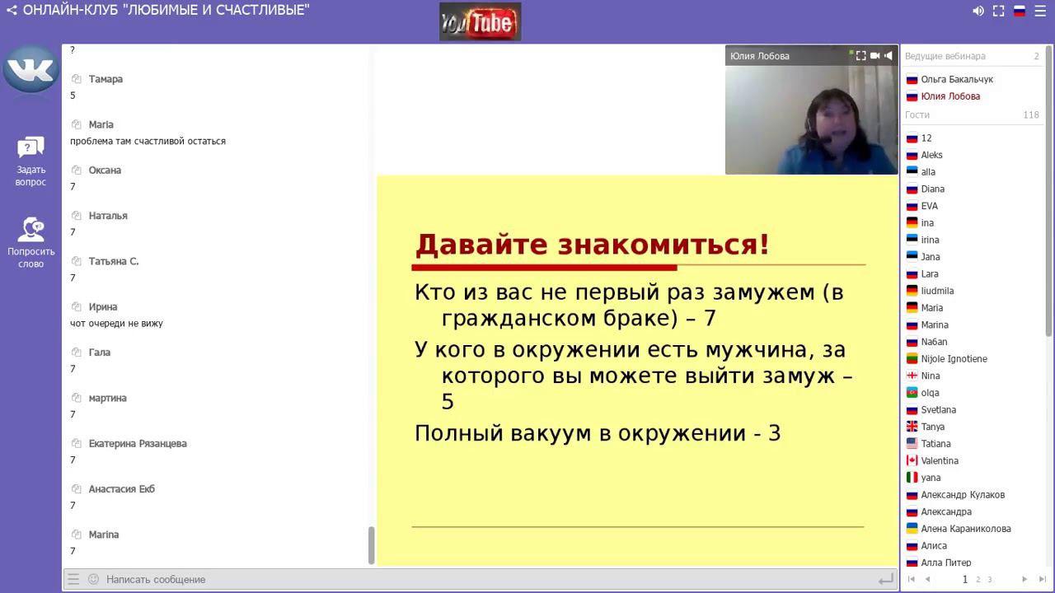This screenshot has width=1055, height=593.
Task: Enter fullscreen from the top header
Action: click(998, 11)
